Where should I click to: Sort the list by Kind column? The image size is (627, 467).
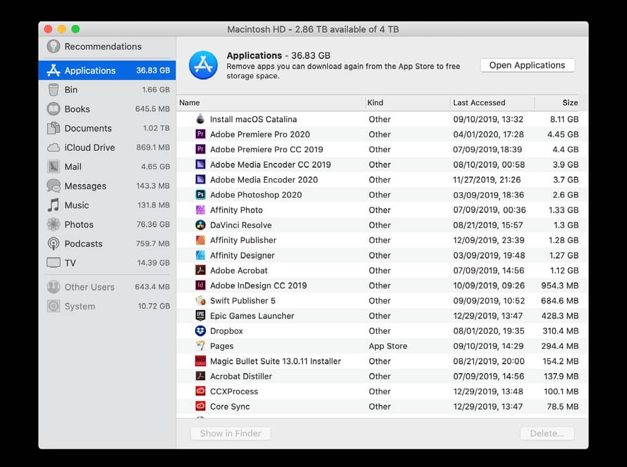click(408, 103)
